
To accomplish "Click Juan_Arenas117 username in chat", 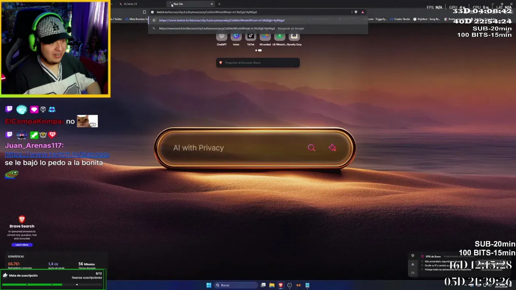I will coord(34,145).
